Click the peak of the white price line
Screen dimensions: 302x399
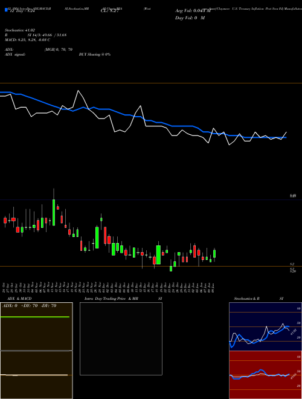pos(78,91)
